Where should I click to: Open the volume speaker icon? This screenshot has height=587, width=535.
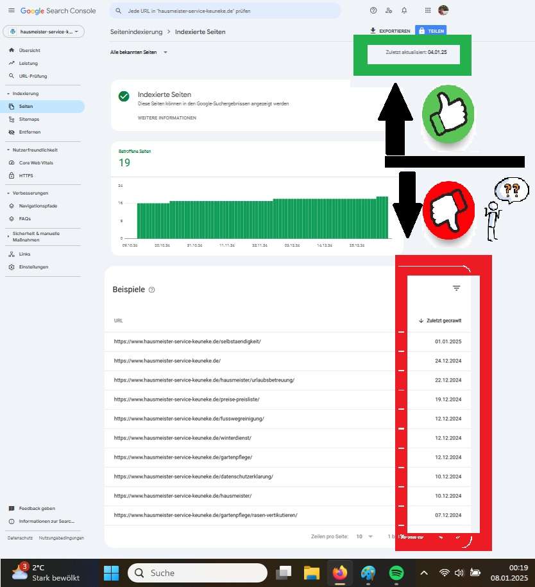point(459,573)
